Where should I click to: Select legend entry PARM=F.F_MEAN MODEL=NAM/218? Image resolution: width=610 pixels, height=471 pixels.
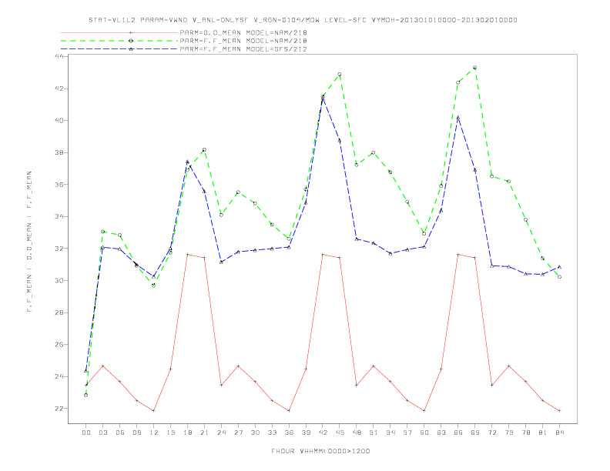coord(243,41)
